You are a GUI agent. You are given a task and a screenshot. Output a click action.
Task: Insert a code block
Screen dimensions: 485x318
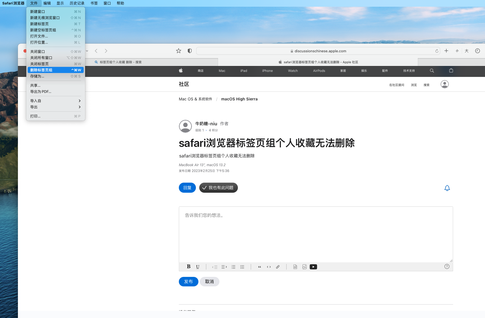coord(269,267)
